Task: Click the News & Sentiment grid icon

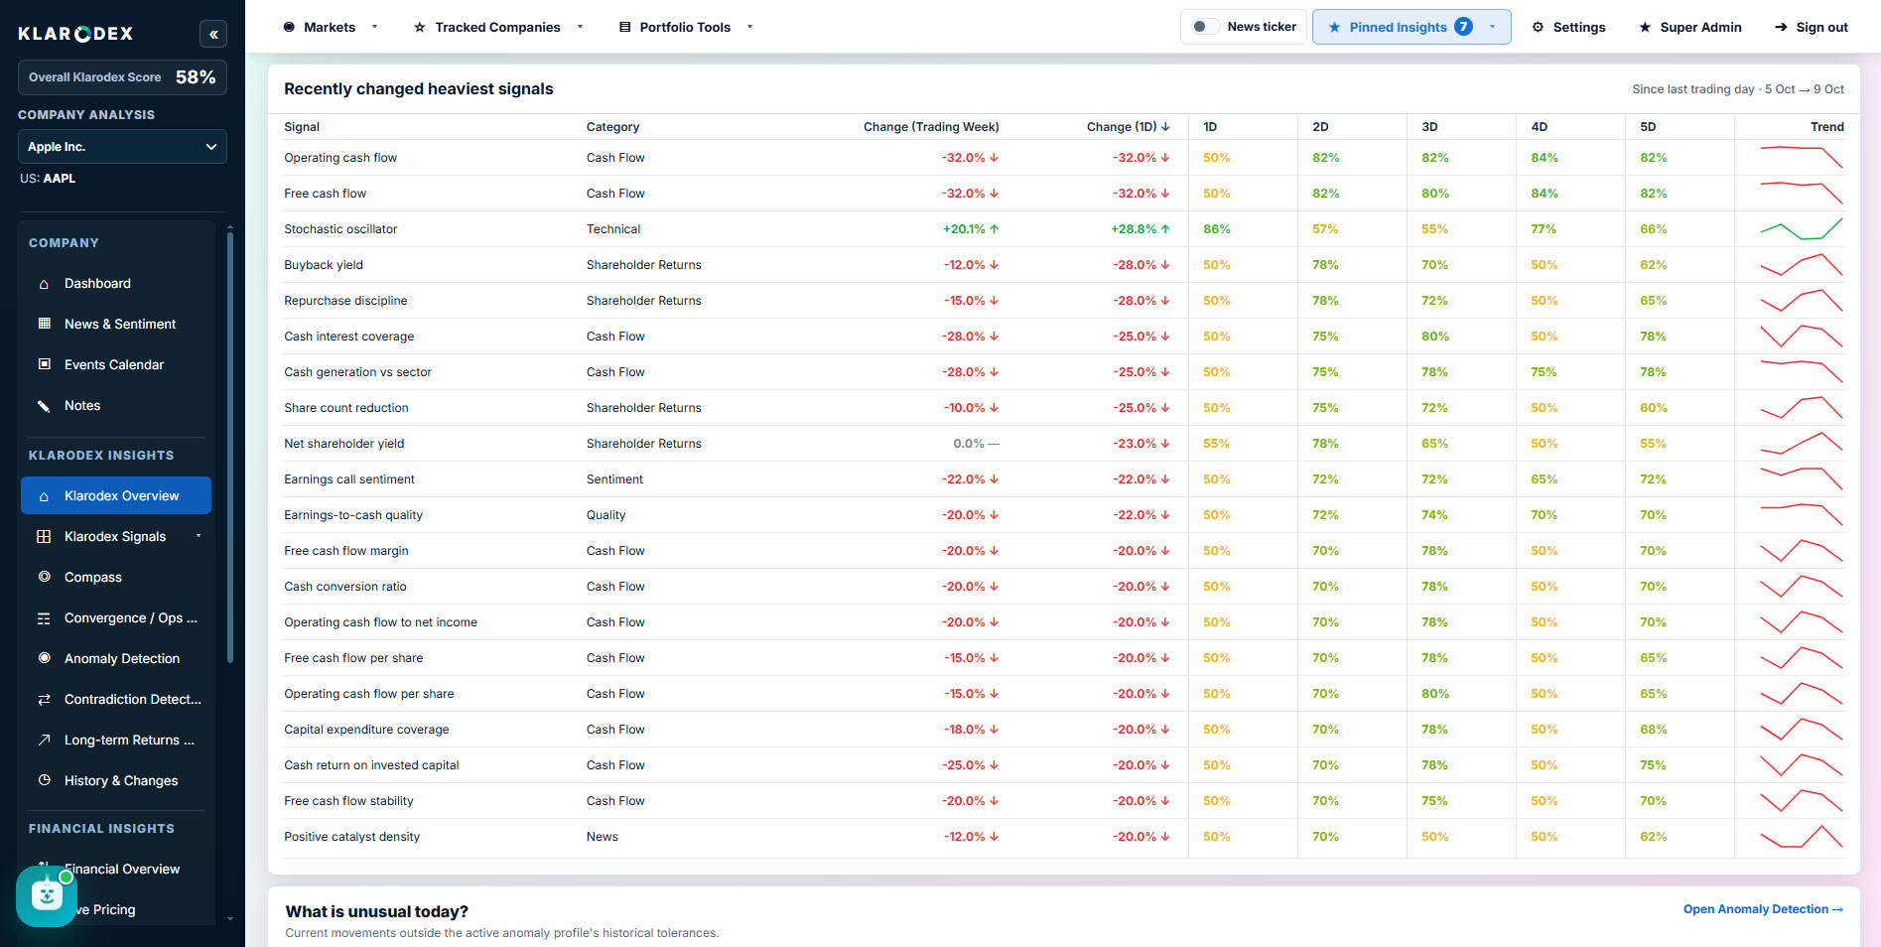Action: (x=44, y=324)
